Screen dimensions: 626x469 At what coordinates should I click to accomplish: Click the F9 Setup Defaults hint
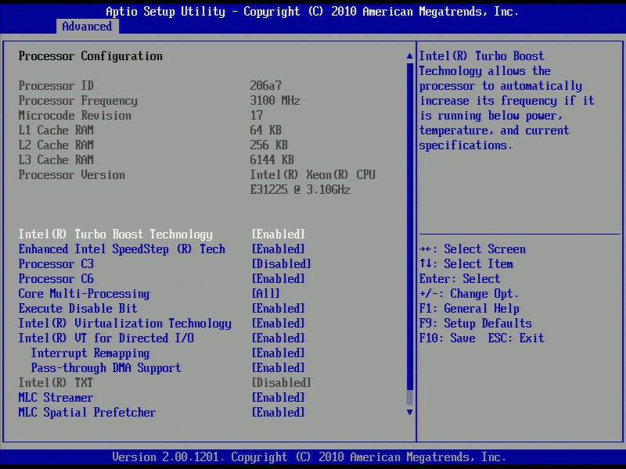coord(475,324)
